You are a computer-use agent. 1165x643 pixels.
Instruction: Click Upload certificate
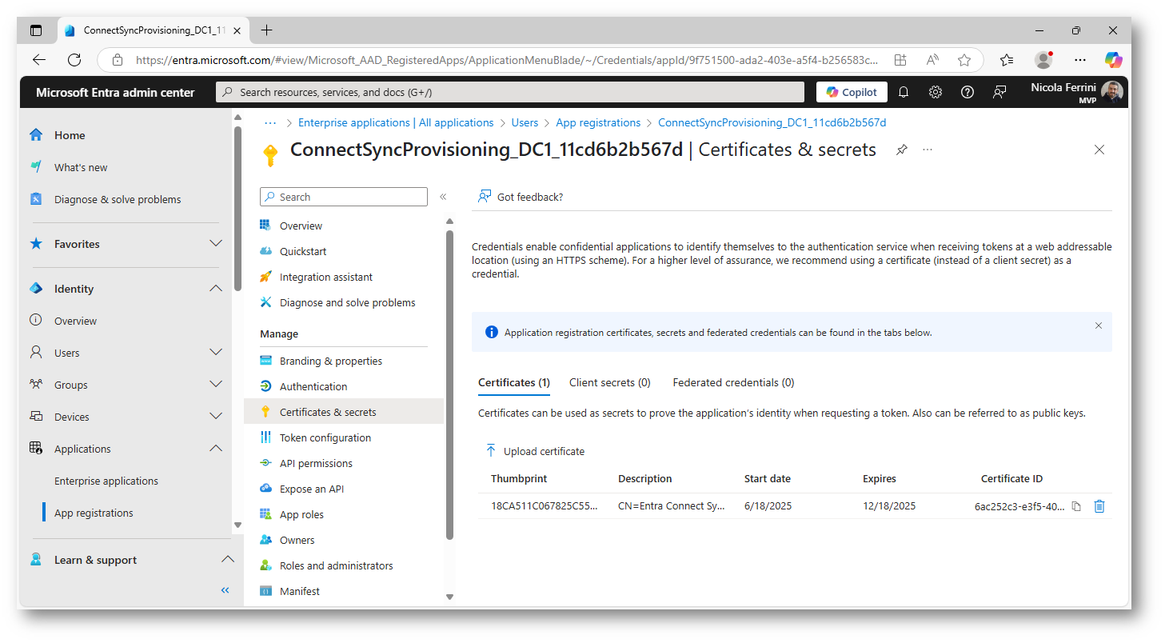point(535,451)
